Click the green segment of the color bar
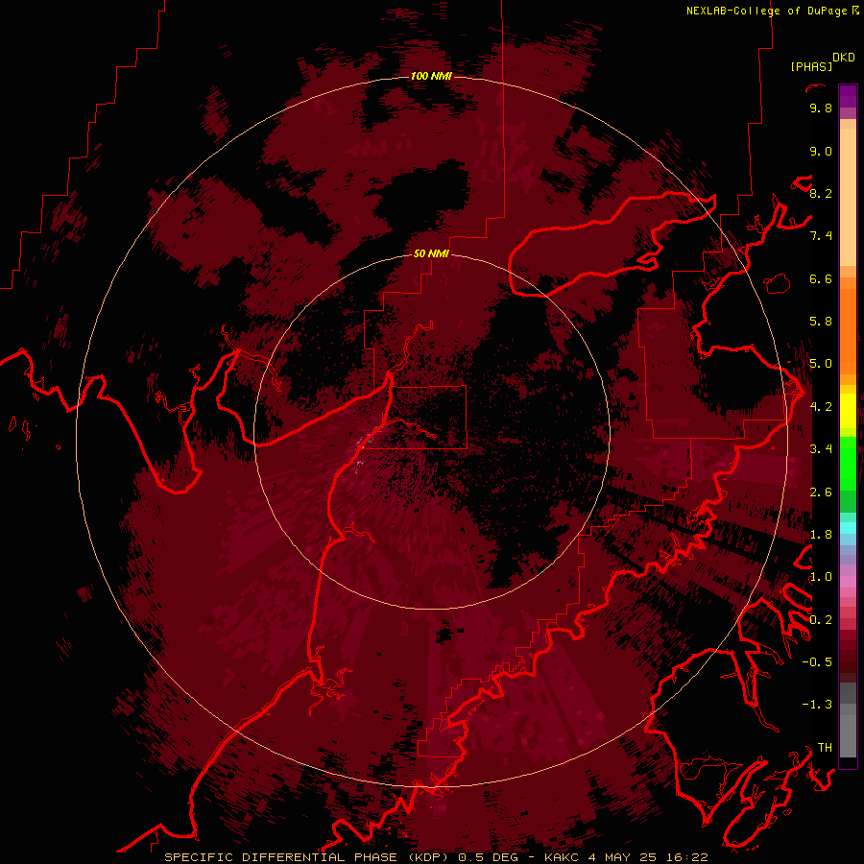Screen dimensions: 864x864 click(848, 464)
